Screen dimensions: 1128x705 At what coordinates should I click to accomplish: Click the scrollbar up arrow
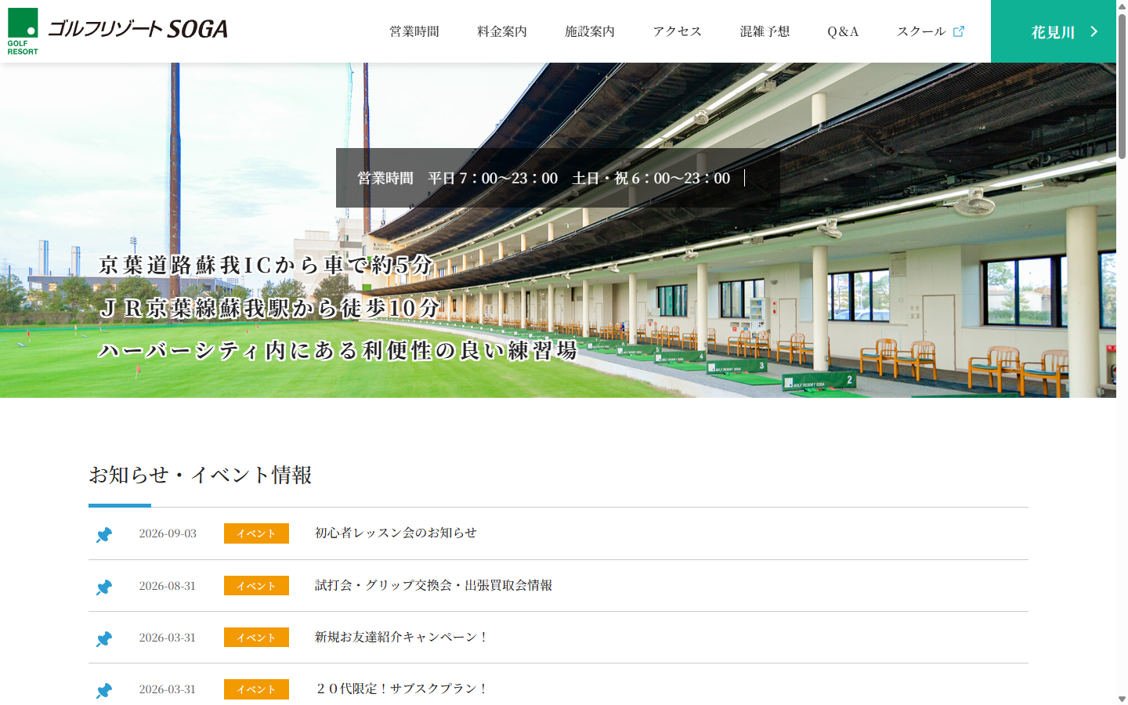[1122, 5]
